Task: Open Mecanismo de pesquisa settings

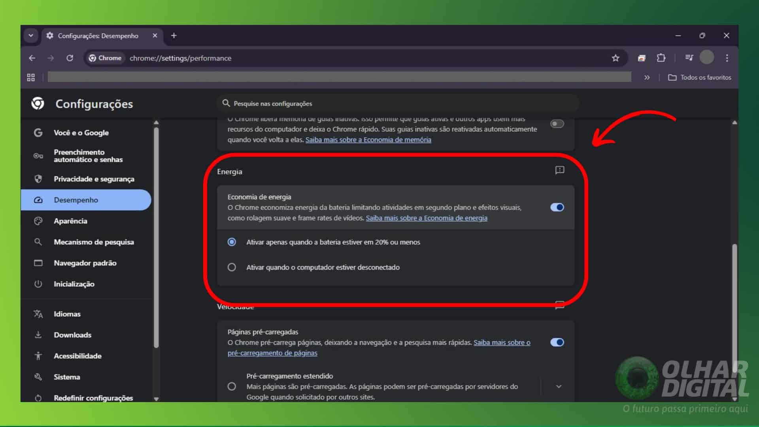Action: 94,242
